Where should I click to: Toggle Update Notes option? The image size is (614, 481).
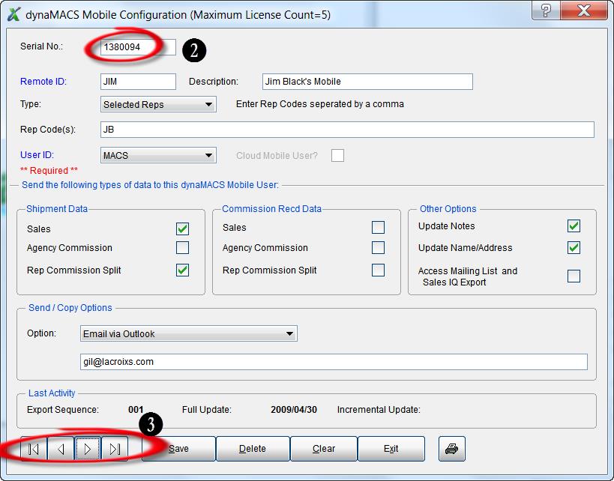click(x=574, y=226)
